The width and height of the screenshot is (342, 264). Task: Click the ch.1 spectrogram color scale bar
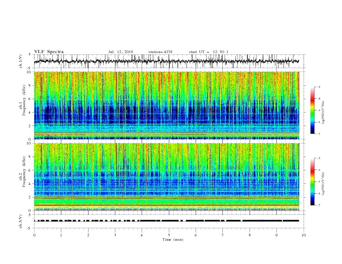point(312,110)
